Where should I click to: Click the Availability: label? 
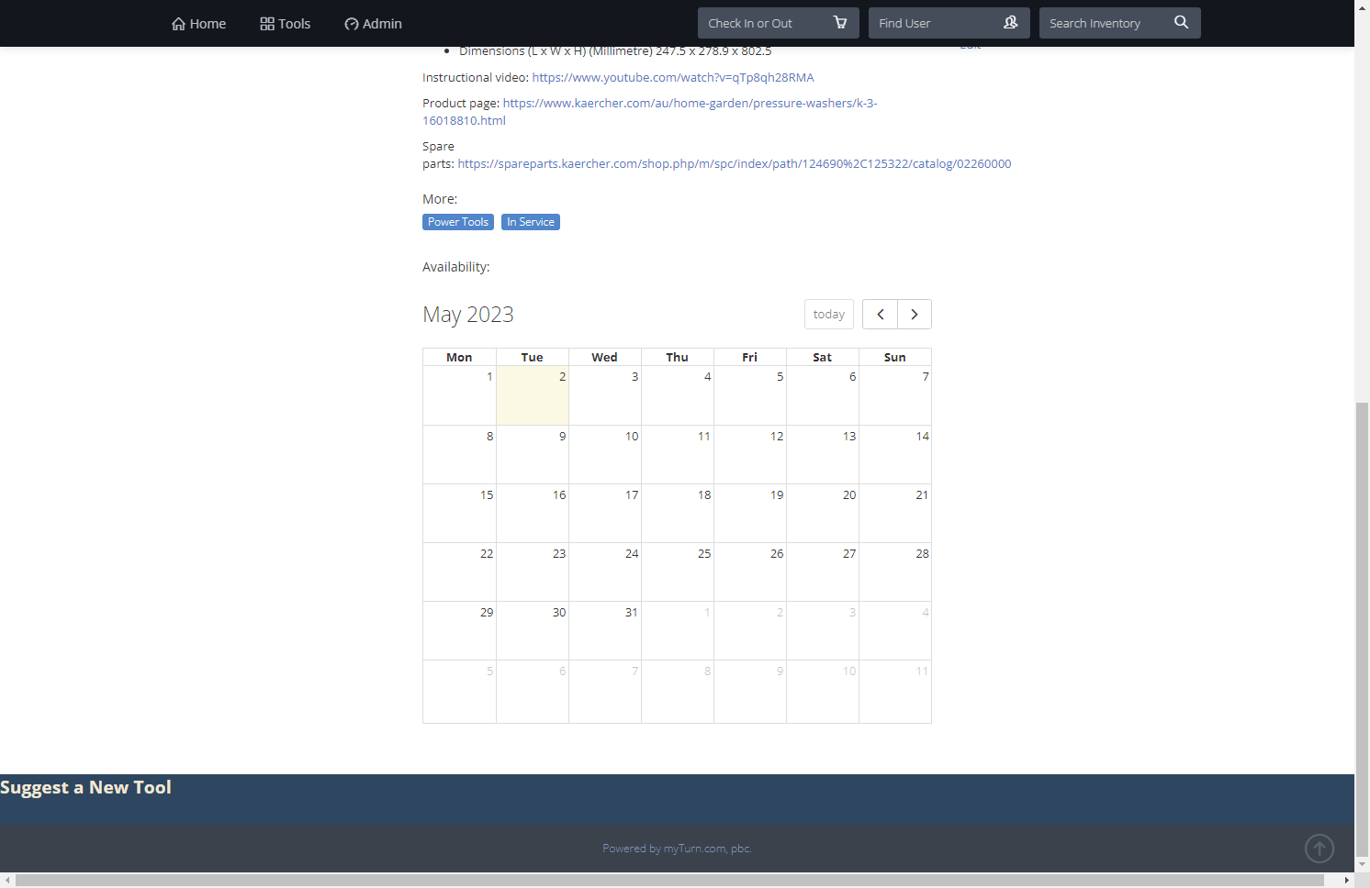[x=456, y=267]
